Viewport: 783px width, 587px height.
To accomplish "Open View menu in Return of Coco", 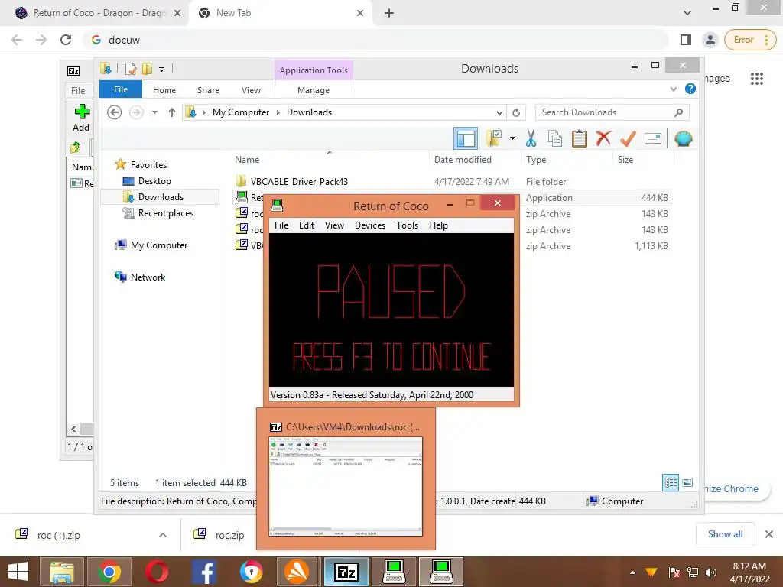I will tap(334, 225).
